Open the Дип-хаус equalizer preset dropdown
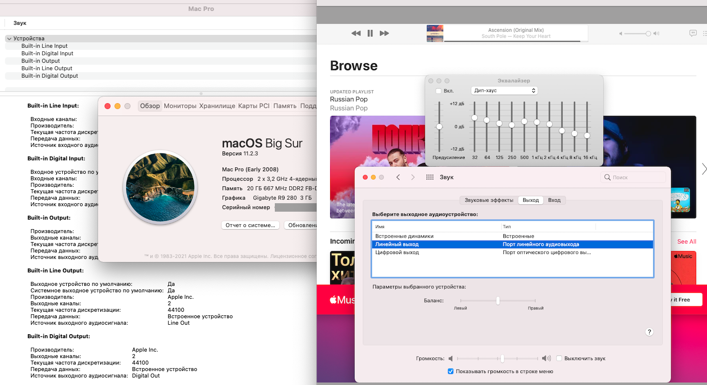Screen dimensions: 707x385 click(504, 91)
